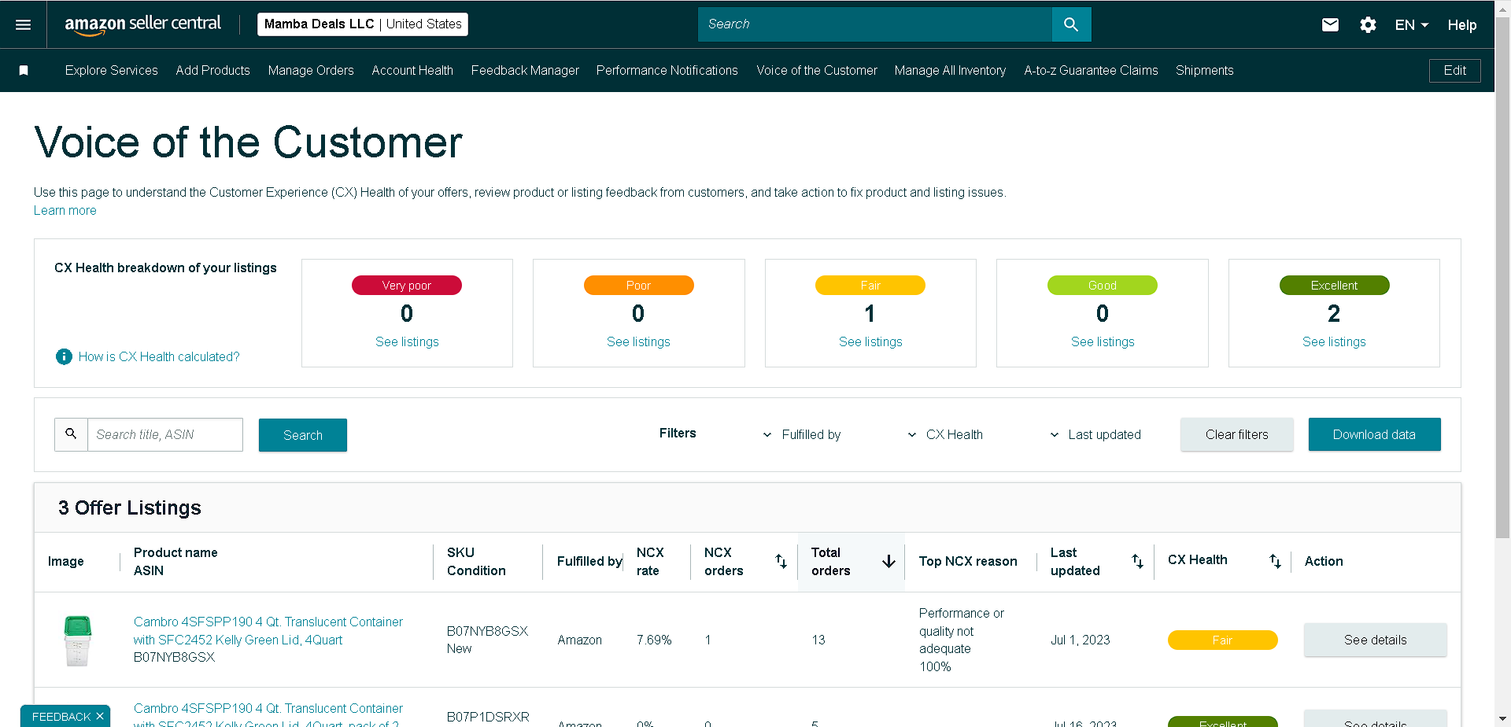Viewport: 1511px width, 727px height.
Task: Sort by NCX orders column arrows
Action: click(x=781, y=561)
